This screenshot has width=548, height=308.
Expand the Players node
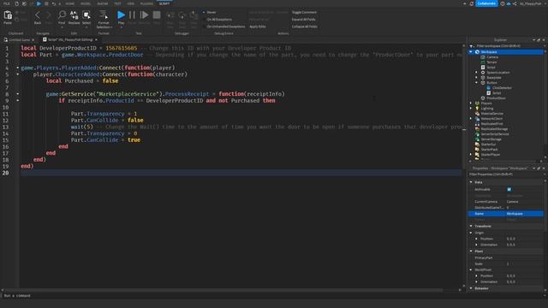(x=471, y=104)
